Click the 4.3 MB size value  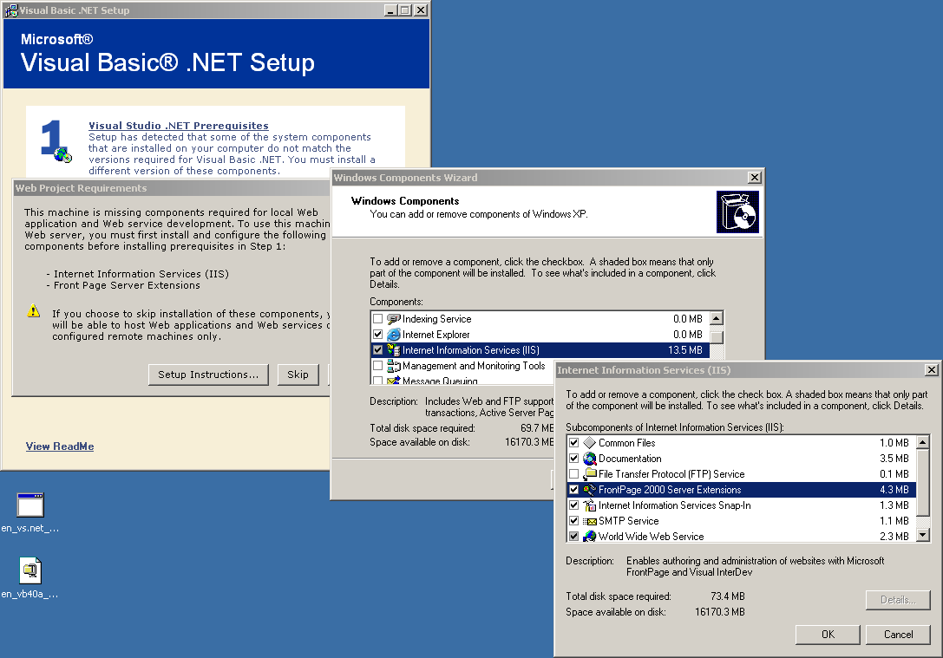click(x=894, y=490)
